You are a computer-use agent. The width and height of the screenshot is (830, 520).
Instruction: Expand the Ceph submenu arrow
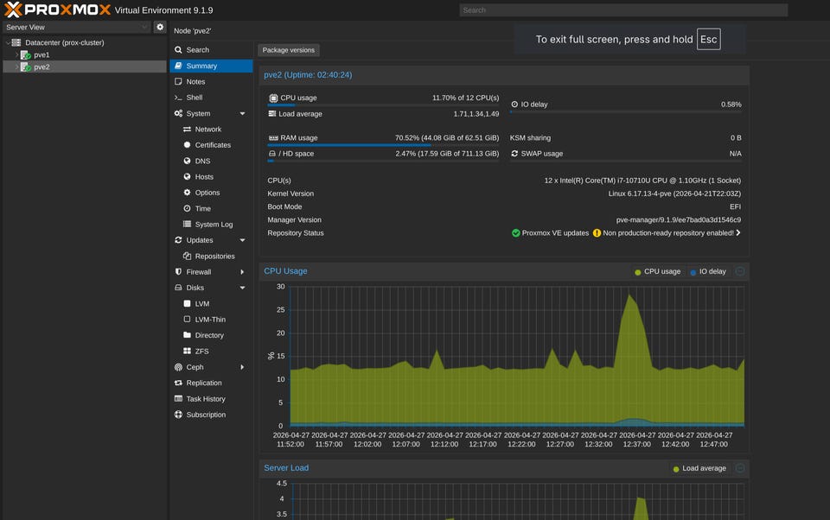(242, 367)
